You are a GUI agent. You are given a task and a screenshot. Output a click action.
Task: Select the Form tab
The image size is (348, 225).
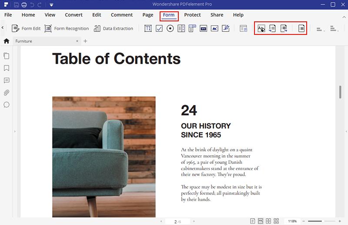coord(169,15)
